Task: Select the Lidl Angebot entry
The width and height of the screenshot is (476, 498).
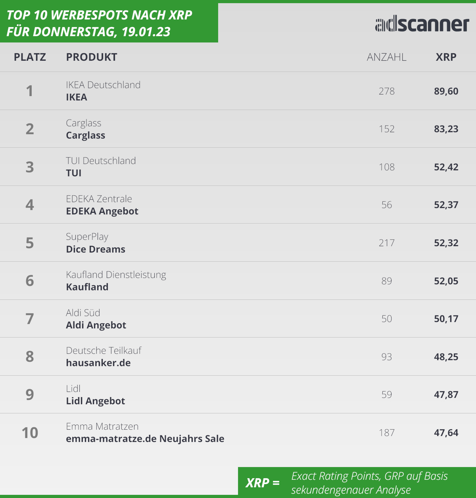Action: pos(96,401)
